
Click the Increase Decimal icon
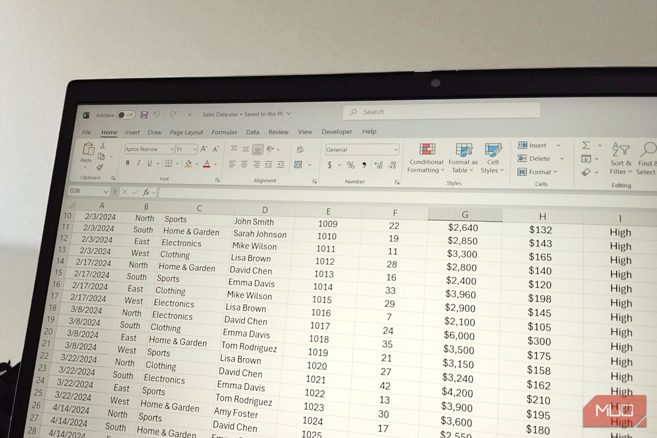(x=379, y=164)
